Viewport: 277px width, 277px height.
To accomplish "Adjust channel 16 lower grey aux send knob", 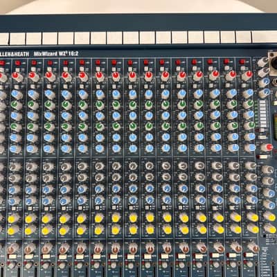I will pyautogui.click(x=251, y=177).
